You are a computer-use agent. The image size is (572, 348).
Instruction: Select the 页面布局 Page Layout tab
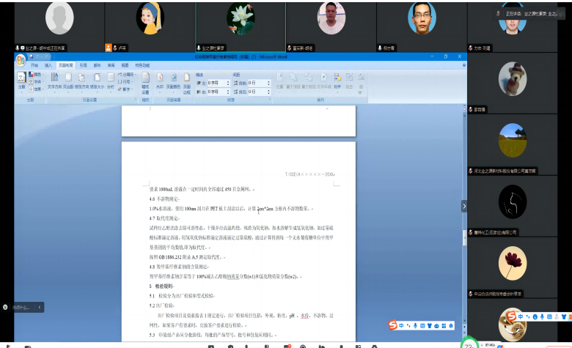point(66,65)
